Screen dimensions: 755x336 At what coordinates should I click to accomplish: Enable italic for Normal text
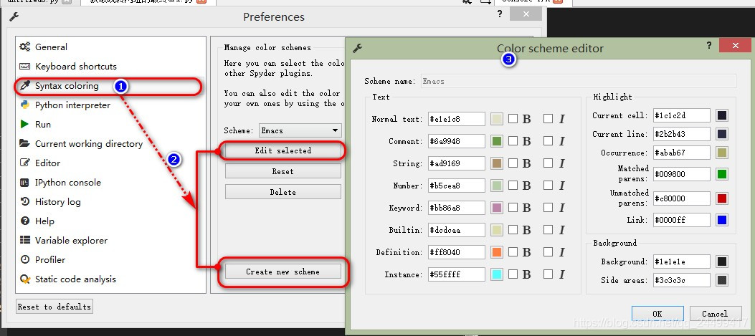pyautogui.click(x=548, y=118)
